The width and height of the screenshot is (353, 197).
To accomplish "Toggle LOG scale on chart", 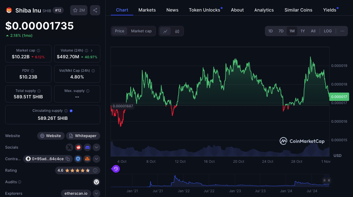I will (x=328, y=31).
